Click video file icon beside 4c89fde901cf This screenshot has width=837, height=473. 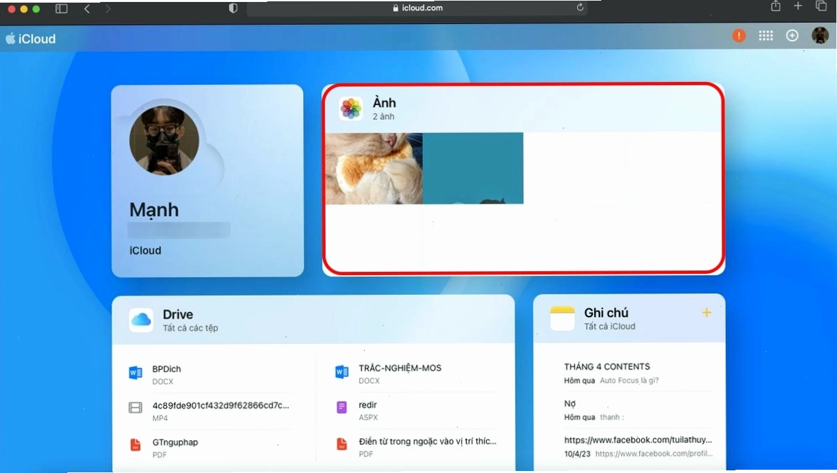click(x=136, y=408)
